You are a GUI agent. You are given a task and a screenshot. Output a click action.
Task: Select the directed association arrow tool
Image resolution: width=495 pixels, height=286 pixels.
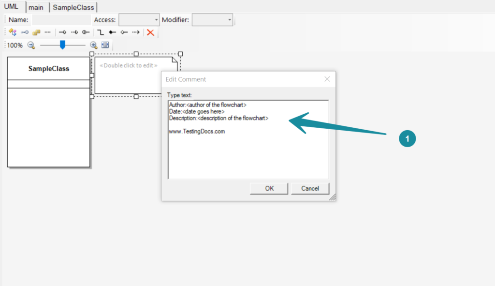tap(63, 32)
